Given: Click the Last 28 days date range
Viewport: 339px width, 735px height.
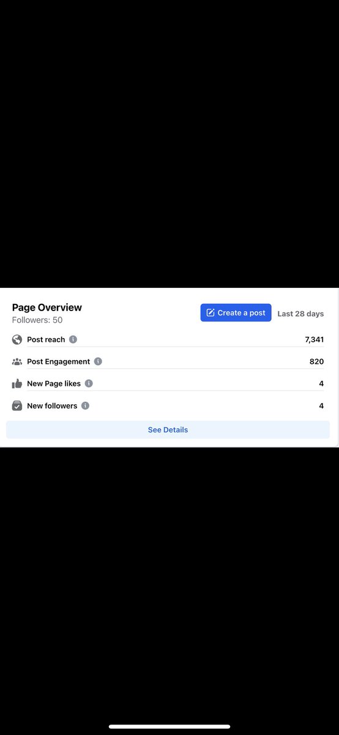Looking at the screenshot, I should pyautogui.click(x=300, y=313).
